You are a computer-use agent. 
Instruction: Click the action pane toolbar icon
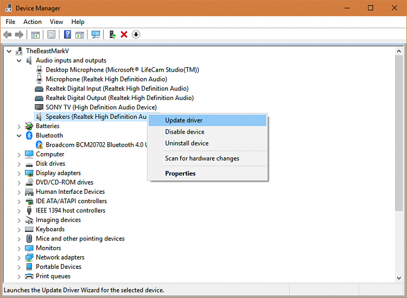pos(80,35)
